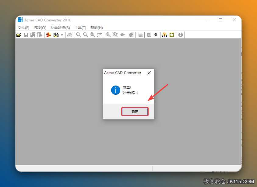This screenshot has height=187, width=257.
Task: Open the 工具(T) menu
Action: click(80, 28)
